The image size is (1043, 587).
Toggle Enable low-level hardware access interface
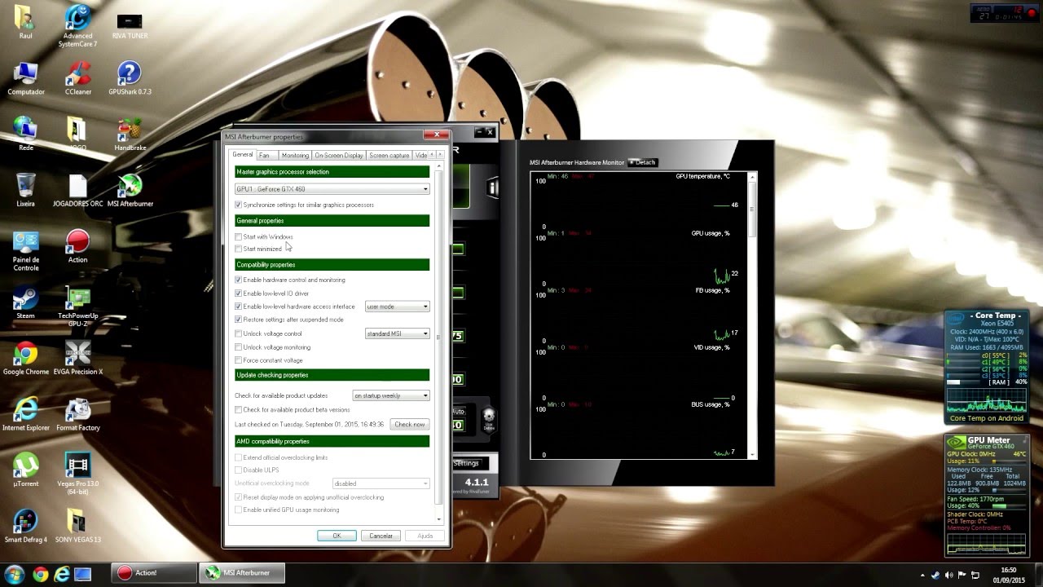(238, 307)
